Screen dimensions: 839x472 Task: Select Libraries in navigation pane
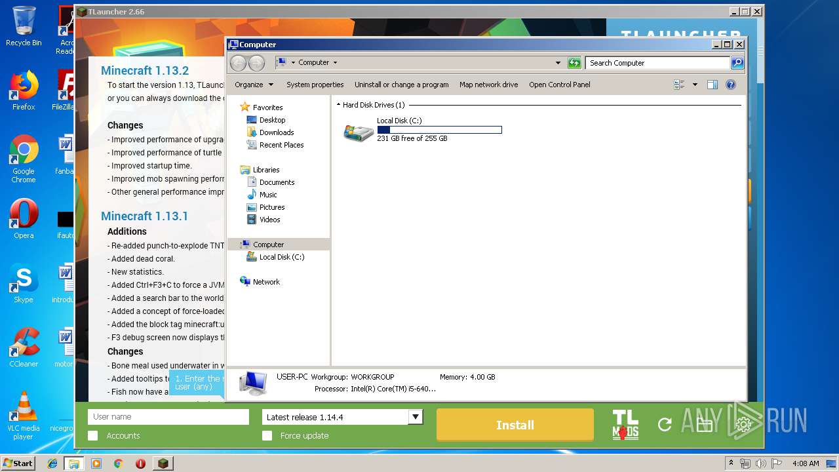click(266, 170)
